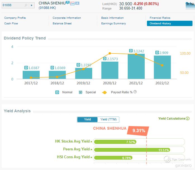Viewport: 195px width, 170px height.
Task: Click the '(01088.HK)' ticker text
Action: coord(47,8)
